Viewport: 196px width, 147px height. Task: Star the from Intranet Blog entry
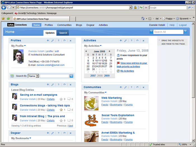point(61,121)
